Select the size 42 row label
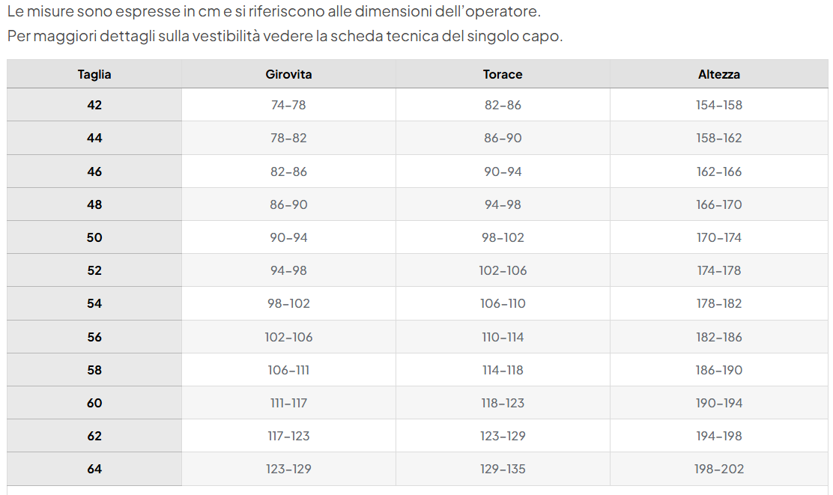This screenshot has width=833, height=495. (x=94, y=105)
